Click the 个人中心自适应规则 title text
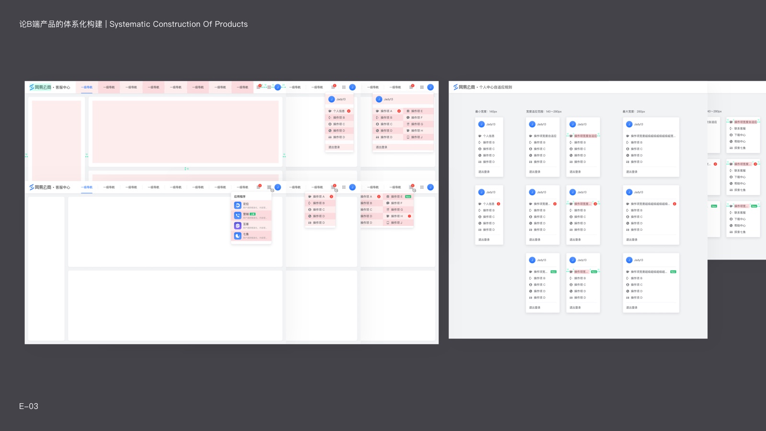The width and height of the screenshot is (766, 431). click(496, 87)
